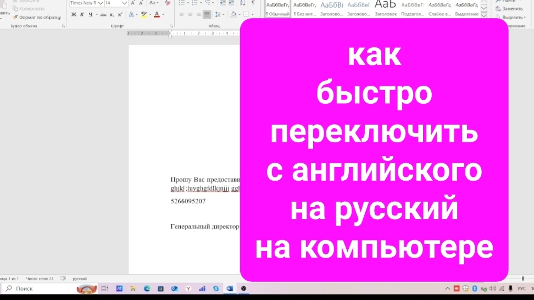This screenshot has height=300, width=534.
Task: Open Yandex browser from taskbar
Action: point(188,289)
